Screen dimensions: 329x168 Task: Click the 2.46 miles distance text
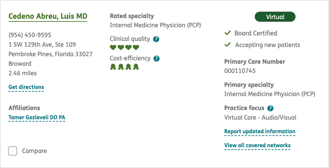click(23, 73)
